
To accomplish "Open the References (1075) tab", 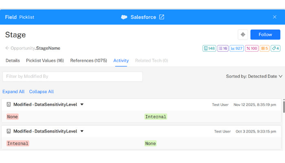I will pyautogui.click(x=88, y=61).
